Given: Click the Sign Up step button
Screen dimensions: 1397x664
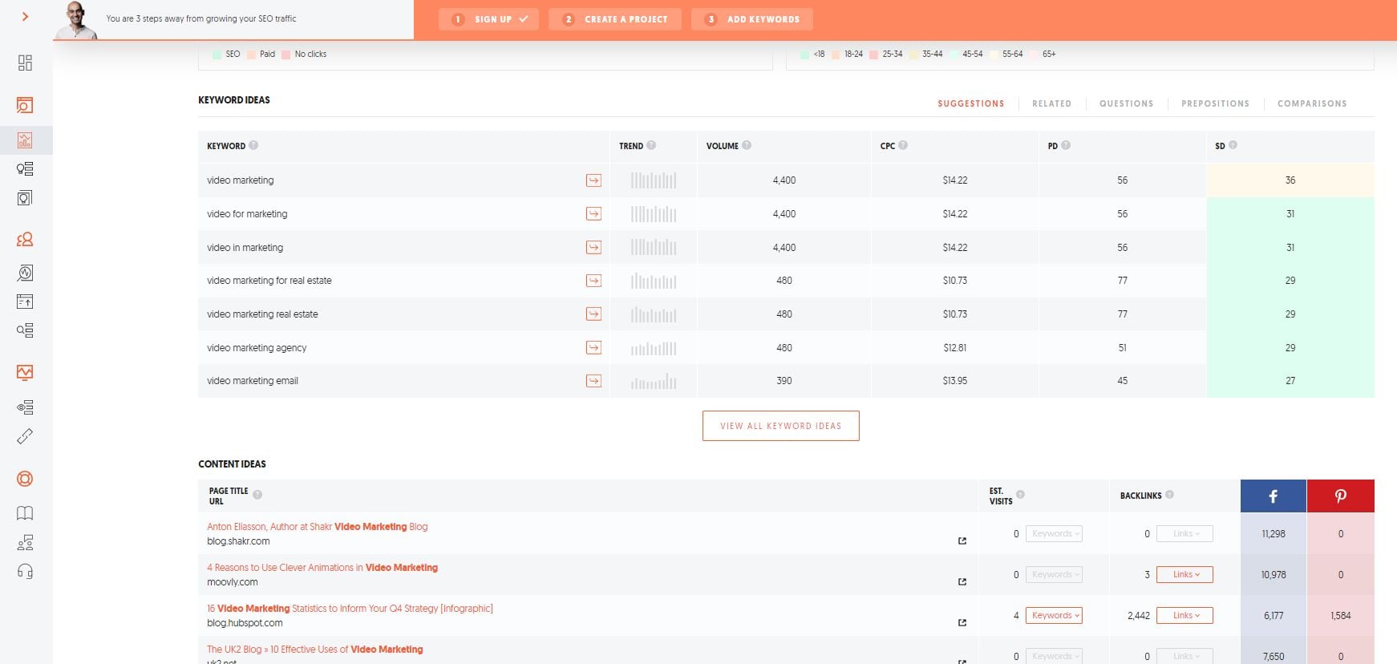Looking at the screenshot, I should [x=488, y=19].
